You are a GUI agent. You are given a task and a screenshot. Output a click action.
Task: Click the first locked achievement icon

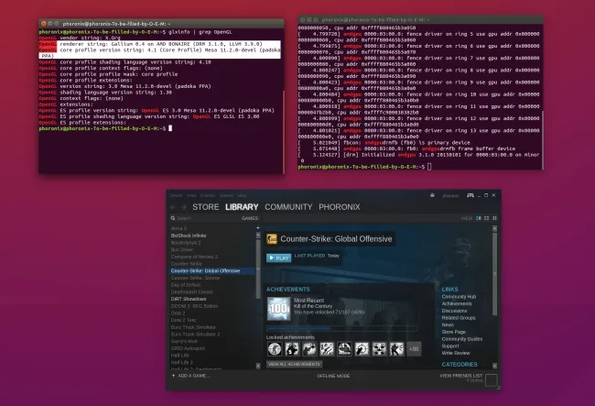tap(275, 348)
